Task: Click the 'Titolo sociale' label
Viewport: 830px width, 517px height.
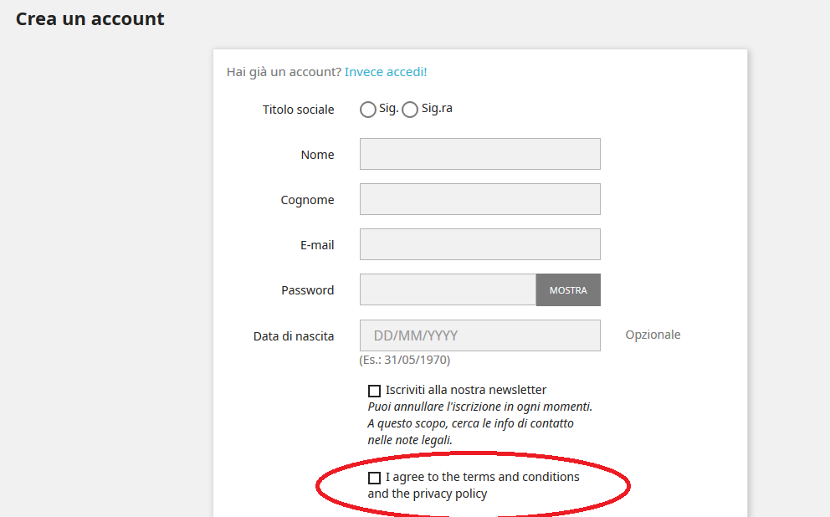Action: pos(298,110)
